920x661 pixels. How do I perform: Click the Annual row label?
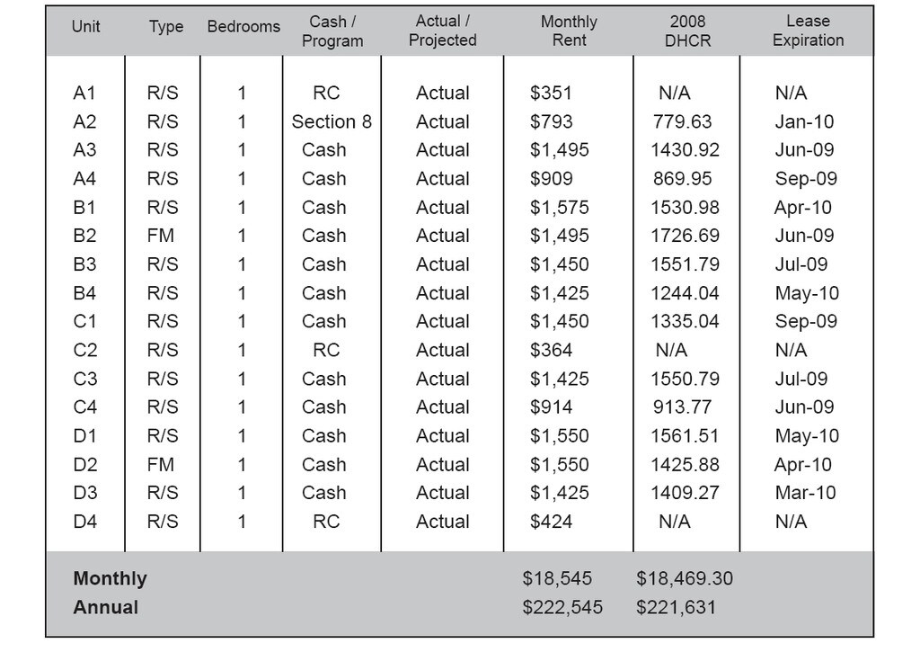pos(106,608)
